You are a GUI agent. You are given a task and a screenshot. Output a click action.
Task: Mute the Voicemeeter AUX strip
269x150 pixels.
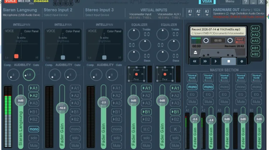pos(175,146)
